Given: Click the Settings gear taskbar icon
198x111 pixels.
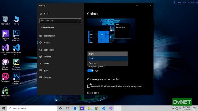Looking at the screenshot, I should point(118,108).
